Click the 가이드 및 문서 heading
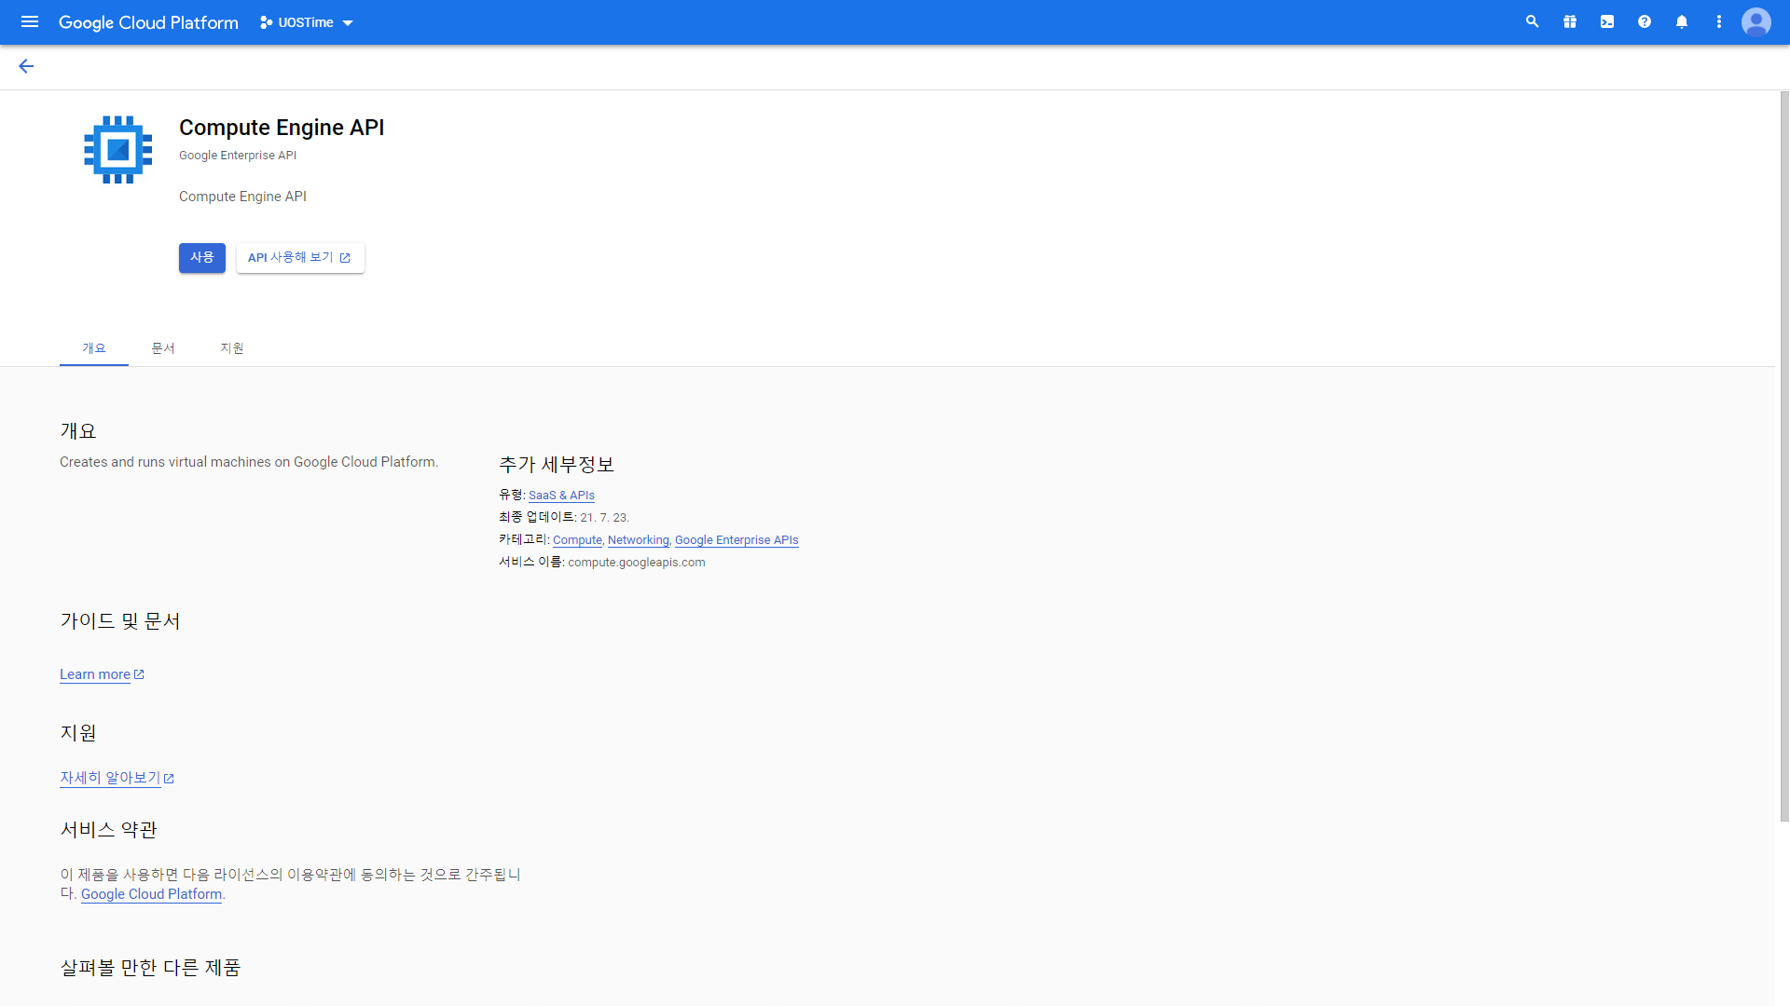Screen dimensions: 1790x1006 click(120, 621)
